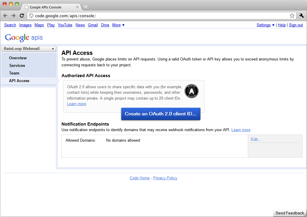
Task: Reload the page with the refresh icon
Action: tap(22, 16)
